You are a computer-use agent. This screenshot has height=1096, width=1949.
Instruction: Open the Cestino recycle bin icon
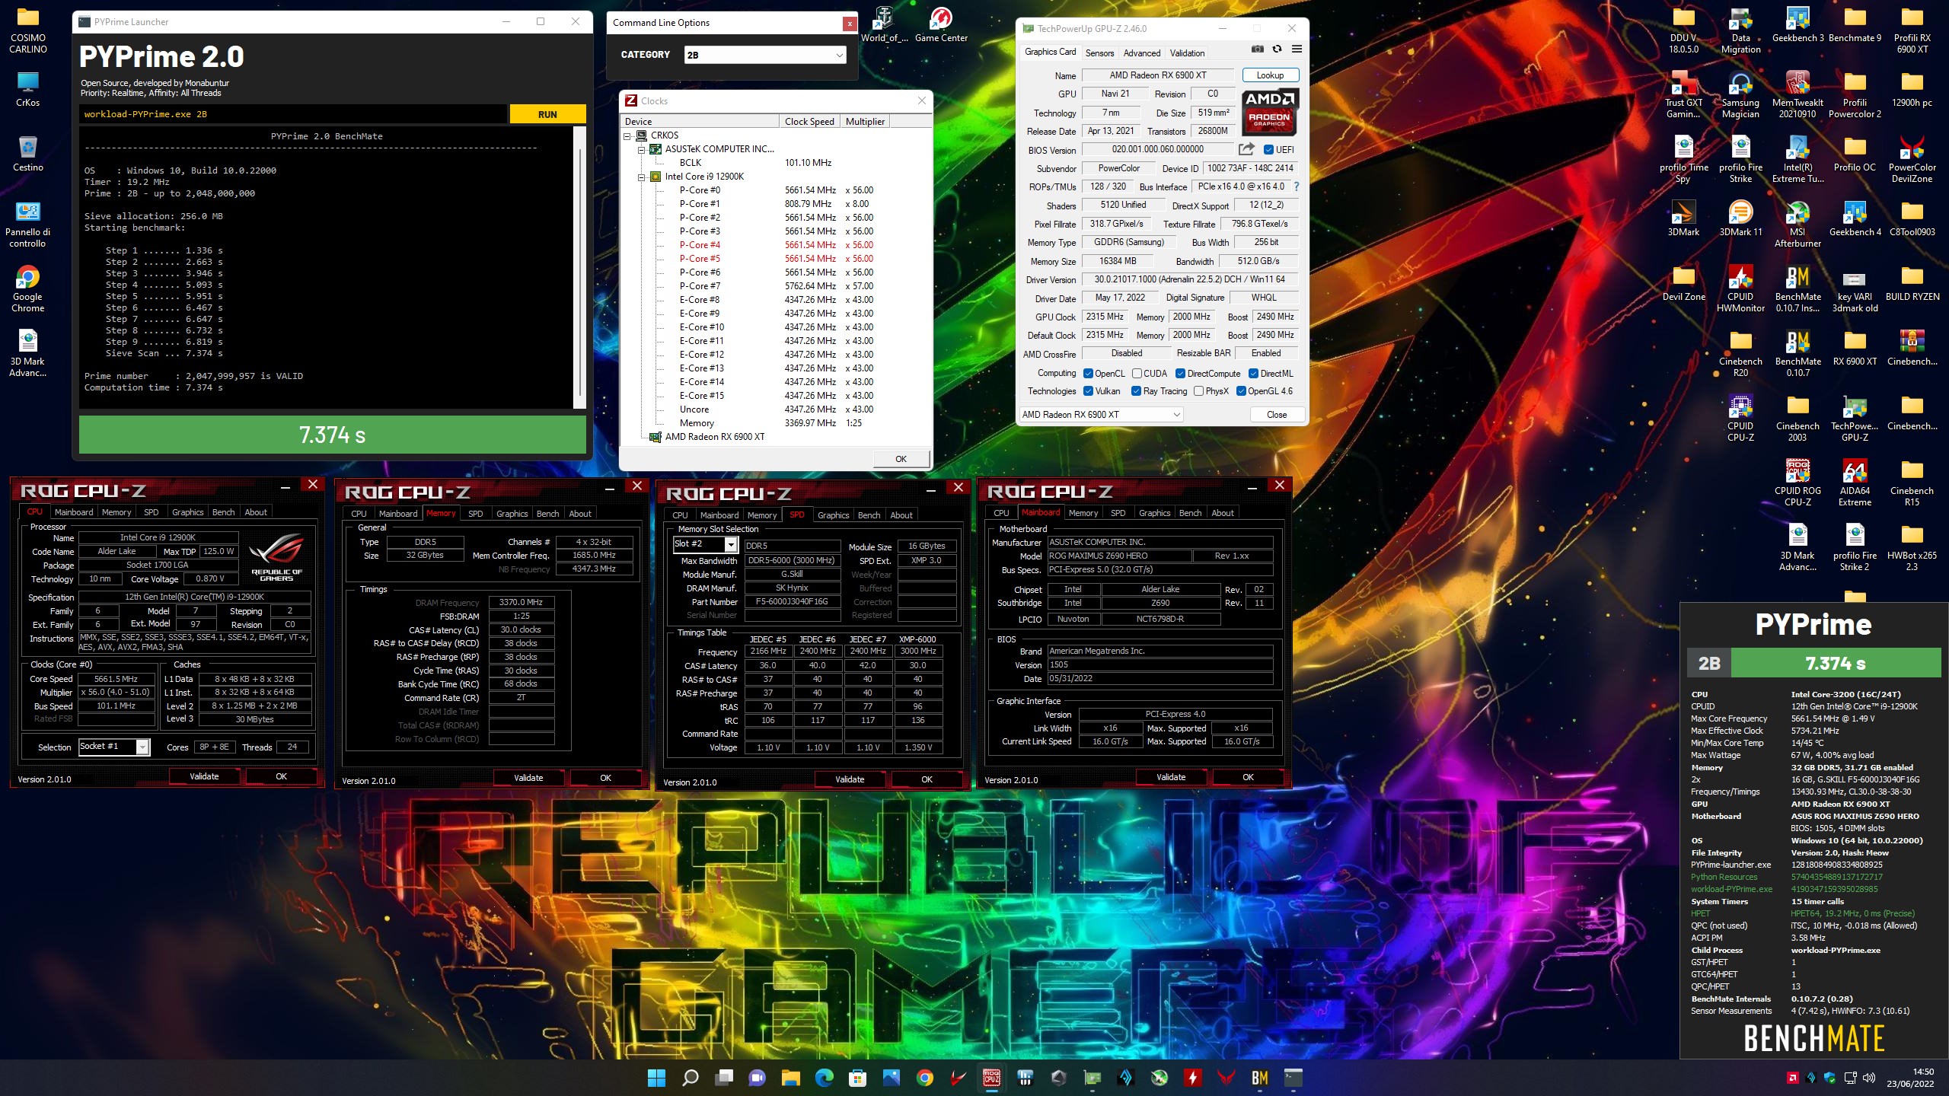pyautogui.click(x=27, y=153)
